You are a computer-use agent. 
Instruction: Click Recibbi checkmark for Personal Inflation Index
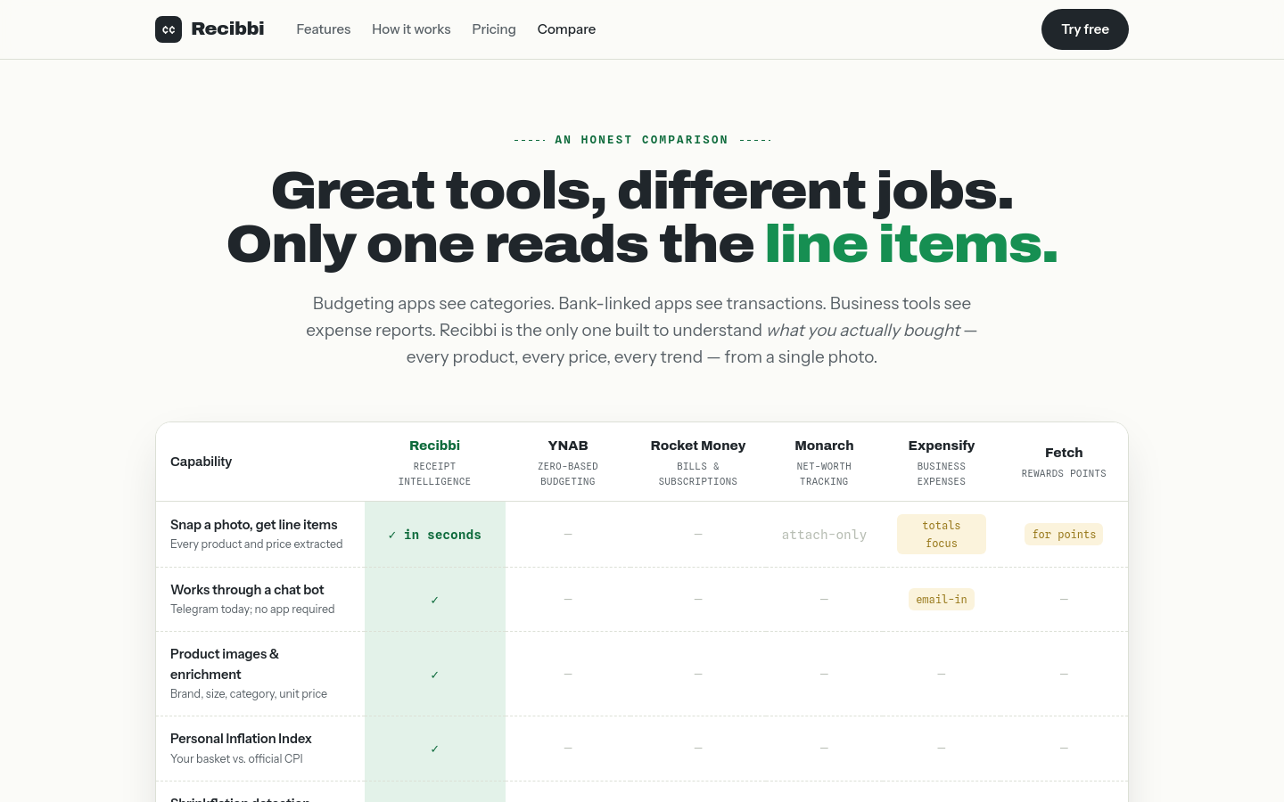(x=435, y=749)
